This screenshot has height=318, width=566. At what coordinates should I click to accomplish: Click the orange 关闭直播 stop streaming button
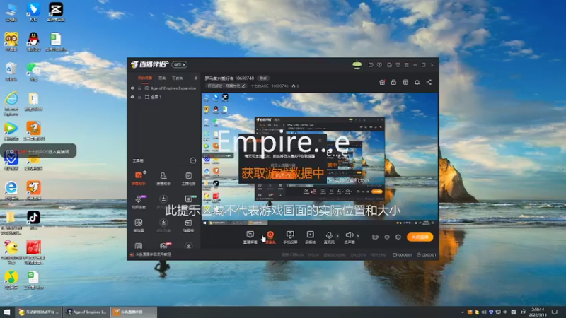[420, 237]
